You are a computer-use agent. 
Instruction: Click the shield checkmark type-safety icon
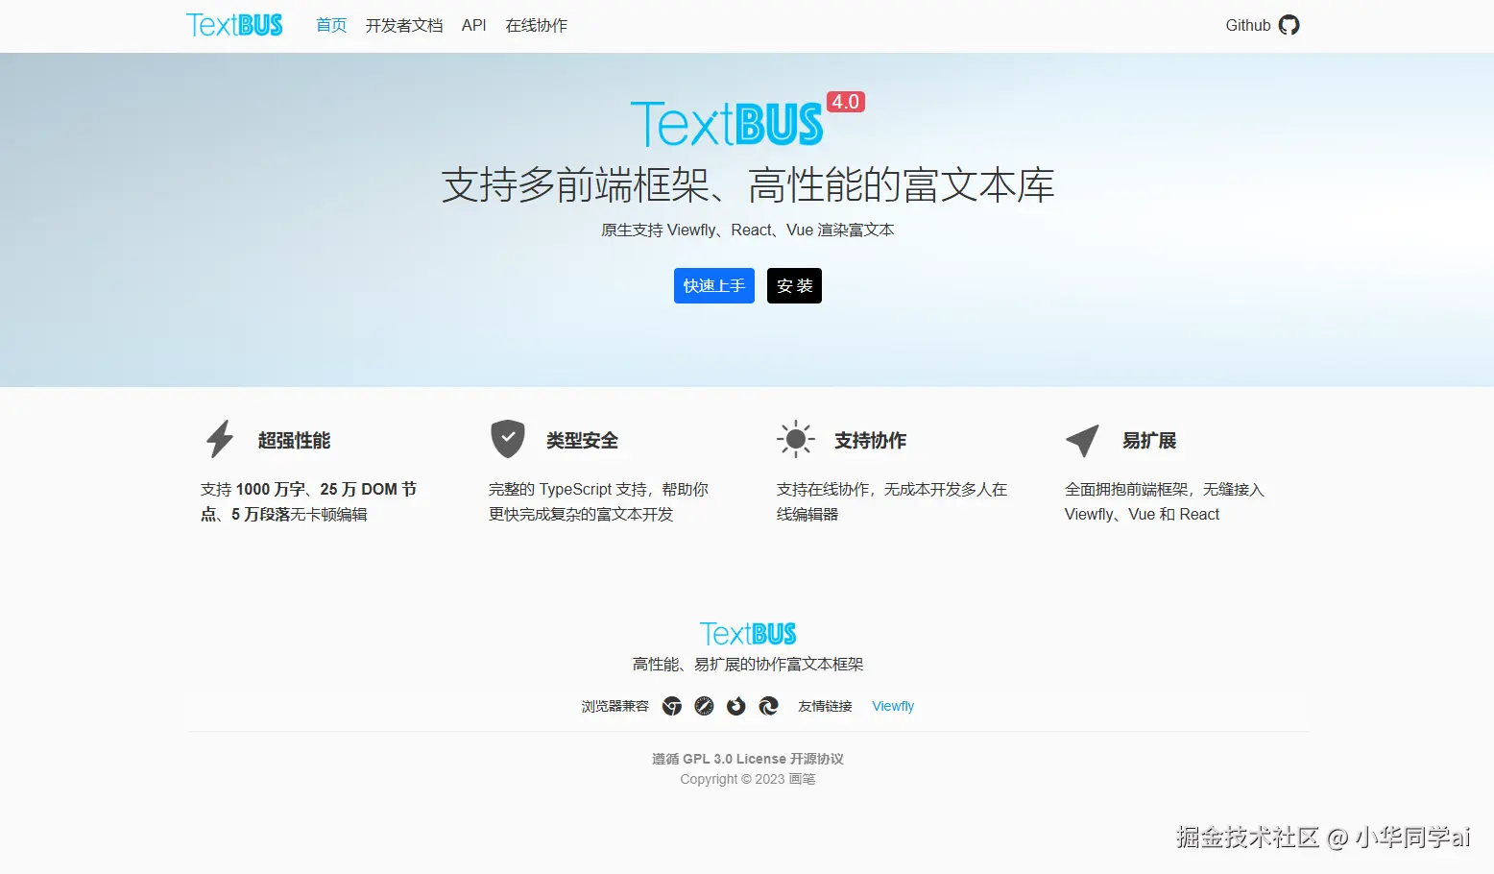[x=508, y=439]
